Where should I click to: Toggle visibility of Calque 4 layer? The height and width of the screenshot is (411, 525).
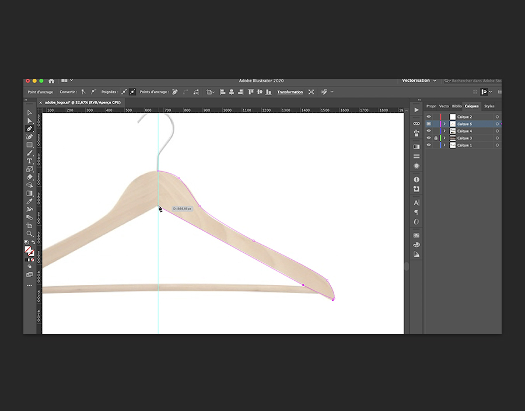click(x=429, y=131)
